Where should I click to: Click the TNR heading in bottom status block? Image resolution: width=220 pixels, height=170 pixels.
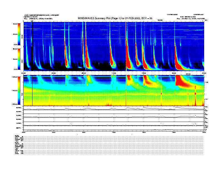coord(16,149)
